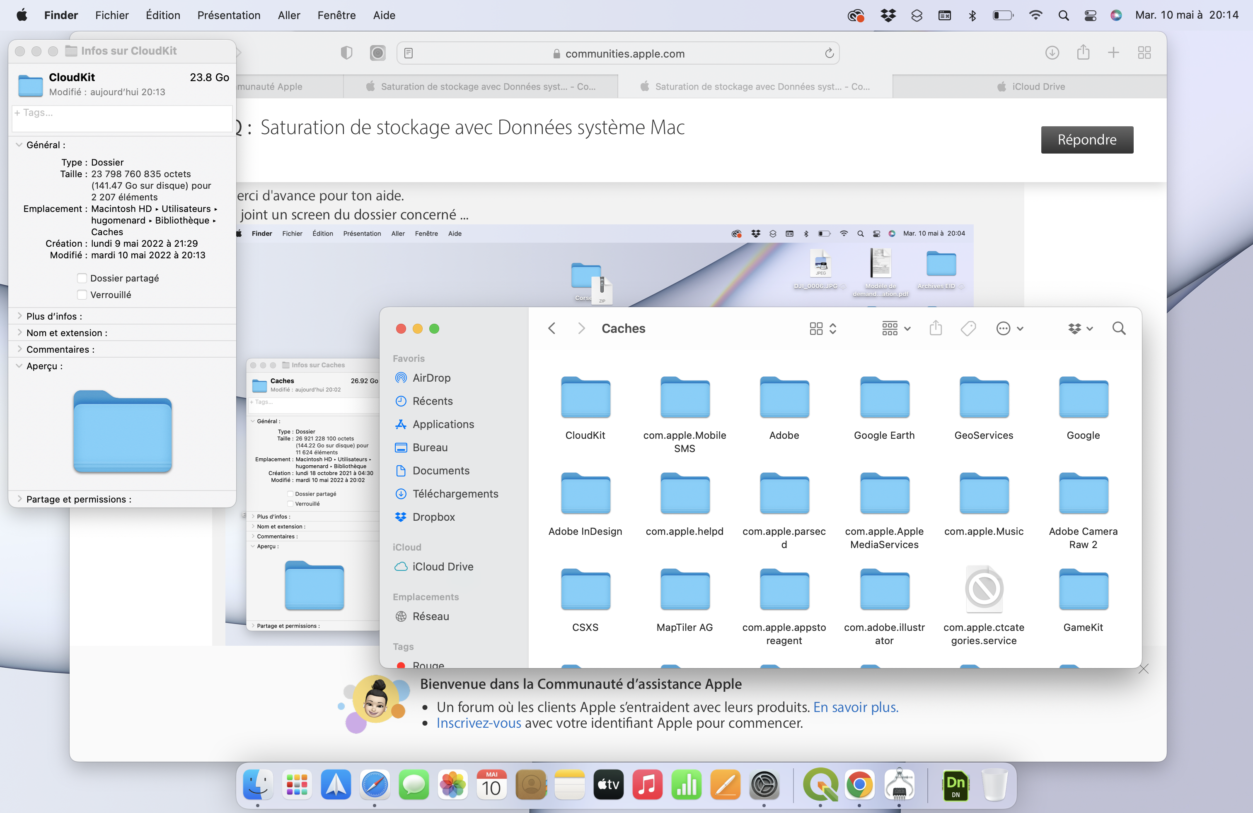Follow the Inscrivez-vous link
Screen dimensions: 1253x813
(x=479, y=723)
